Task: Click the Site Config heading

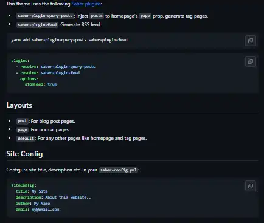Action: pos(24,154)
